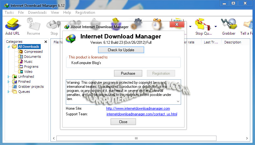Click the horizontal scrollbar left arrow
Screen dimensions: 255x145
point(54,138)
